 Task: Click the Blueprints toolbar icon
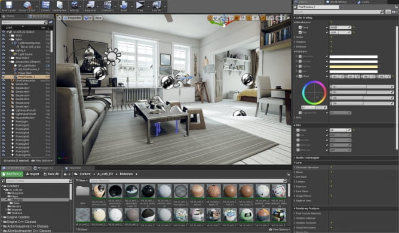tap(90, 5)
